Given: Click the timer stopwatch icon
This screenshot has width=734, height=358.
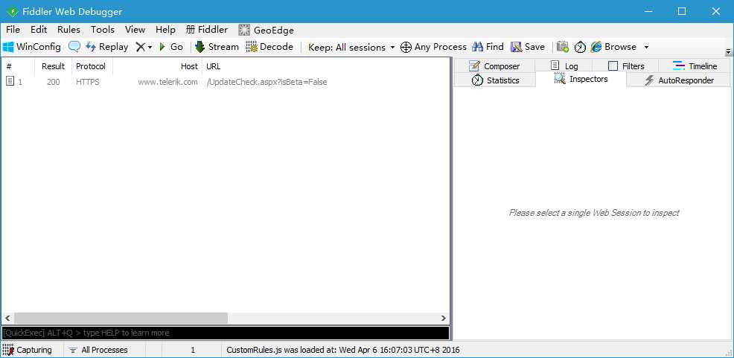Looking at the screenshot, I should click(580, 47).
